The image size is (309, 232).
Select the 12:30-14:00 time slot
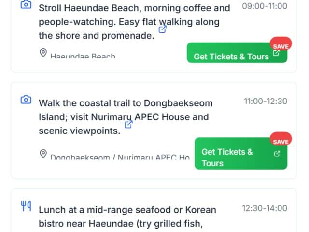264,208
